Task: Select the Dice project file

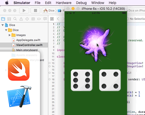Action: 6,25
